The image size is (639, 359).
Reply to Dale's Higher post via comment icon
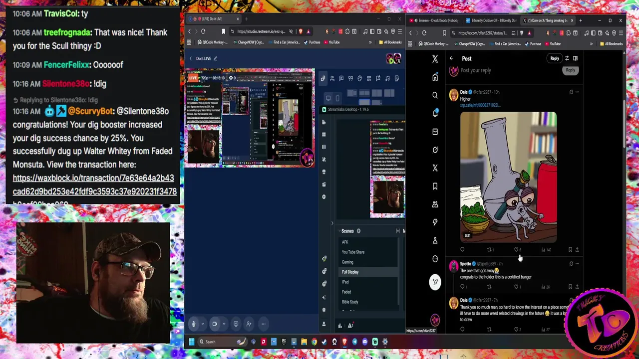(462, 250)
